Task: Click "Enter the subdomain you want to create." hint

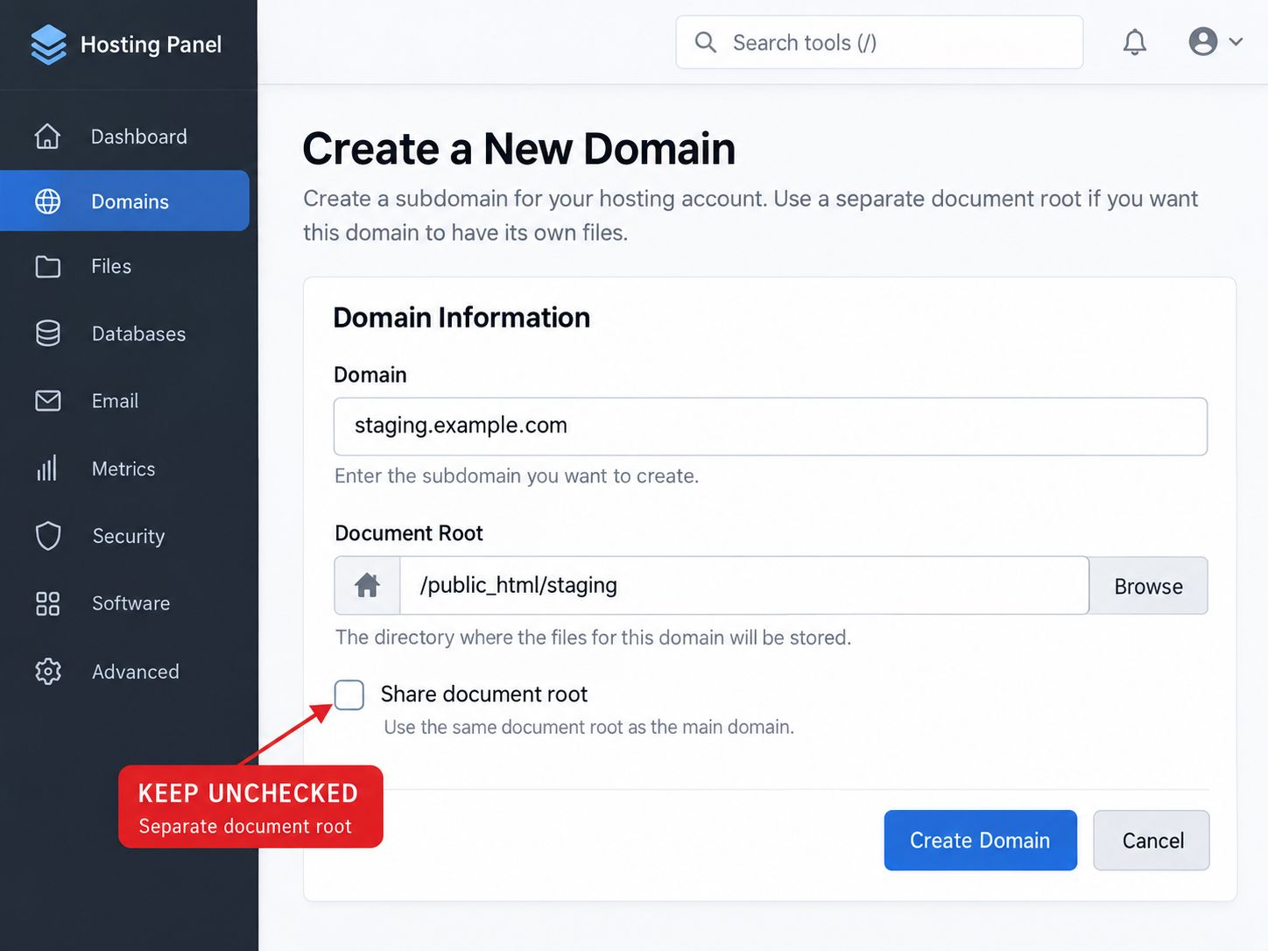Action: pyautogui.click(x=517, y=476)
